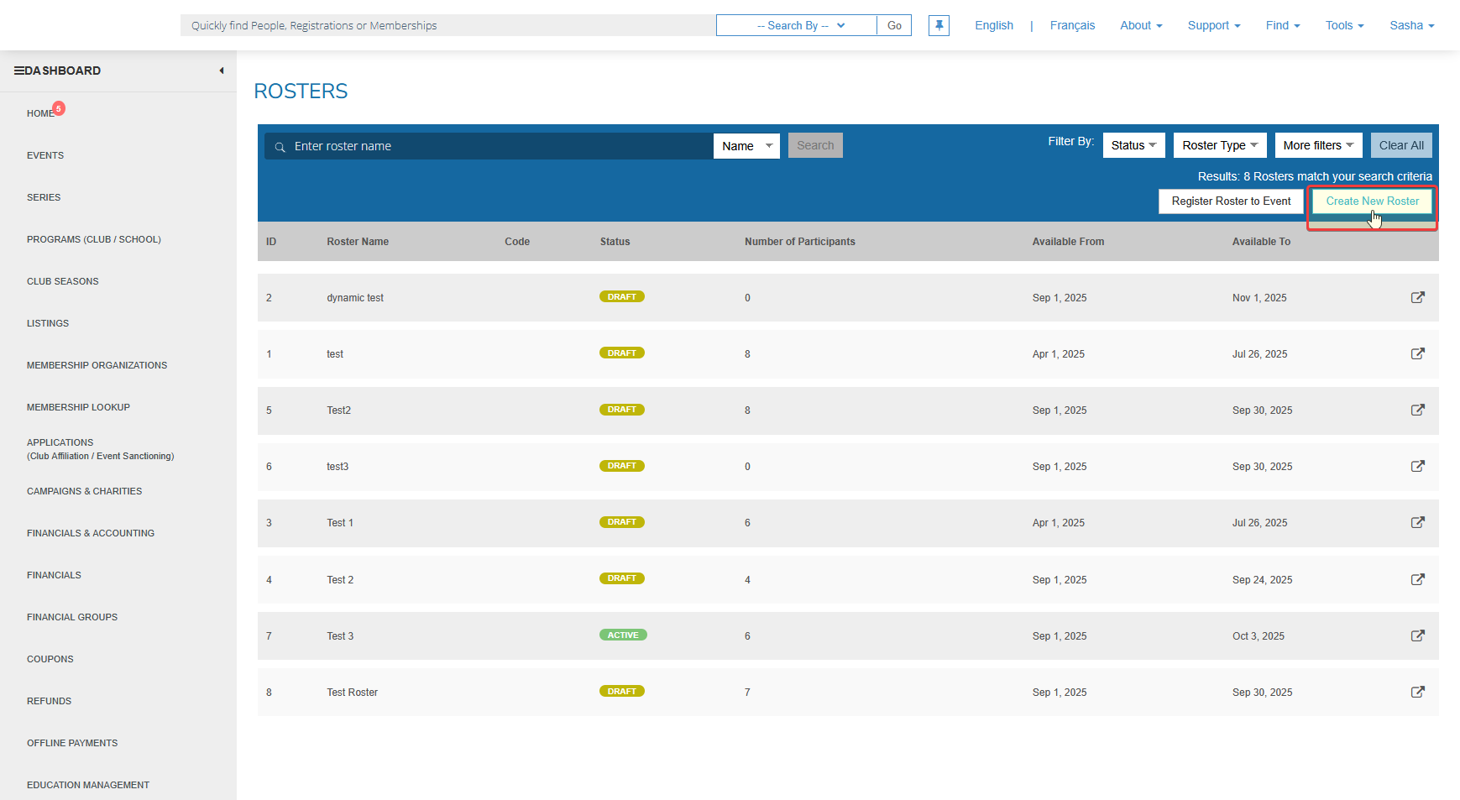This screenshot has width=1460, height=800.
Task: Expand the Roster Type filter dropdown
Action: tap(1219, 145)
